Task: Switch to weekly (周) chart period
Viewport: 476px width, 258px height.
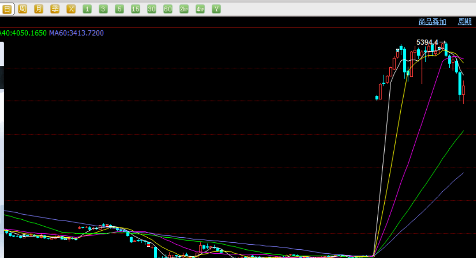Action: tap(23, 9)
